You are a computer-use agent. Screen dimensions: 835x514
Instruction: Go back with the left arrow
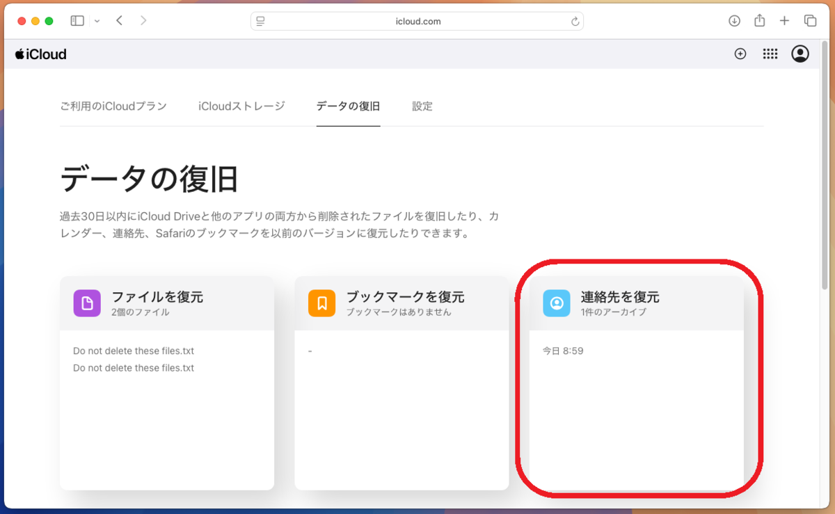point(119,21)
